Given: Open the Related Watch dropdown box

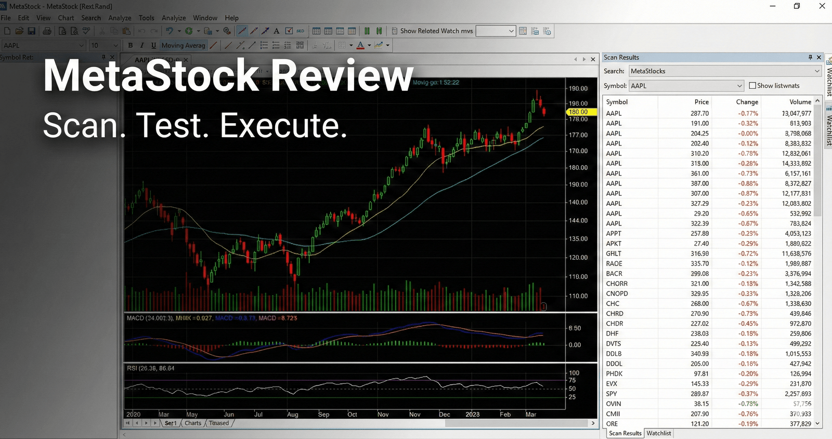Looking at the screenshot, I should [x=496, y=31].
